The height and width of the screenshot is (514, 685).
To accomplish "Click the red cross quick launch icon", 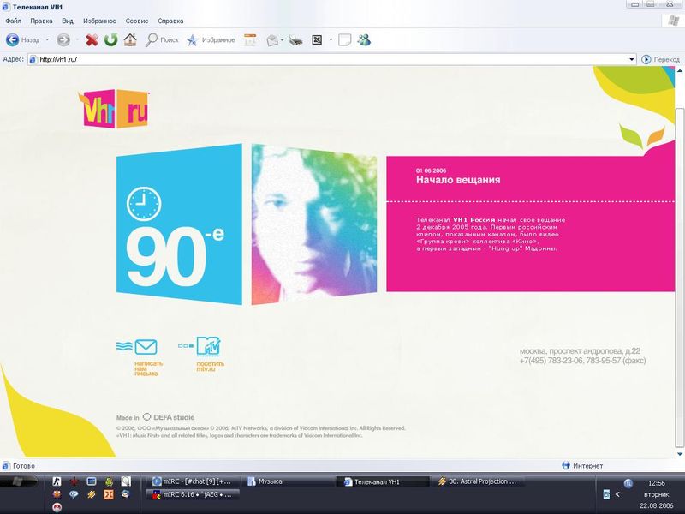I will (74, 481).
